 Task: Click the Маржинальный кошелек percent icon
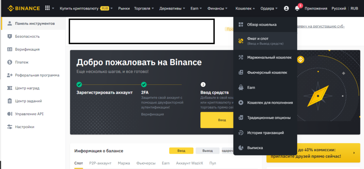(241, 57)
